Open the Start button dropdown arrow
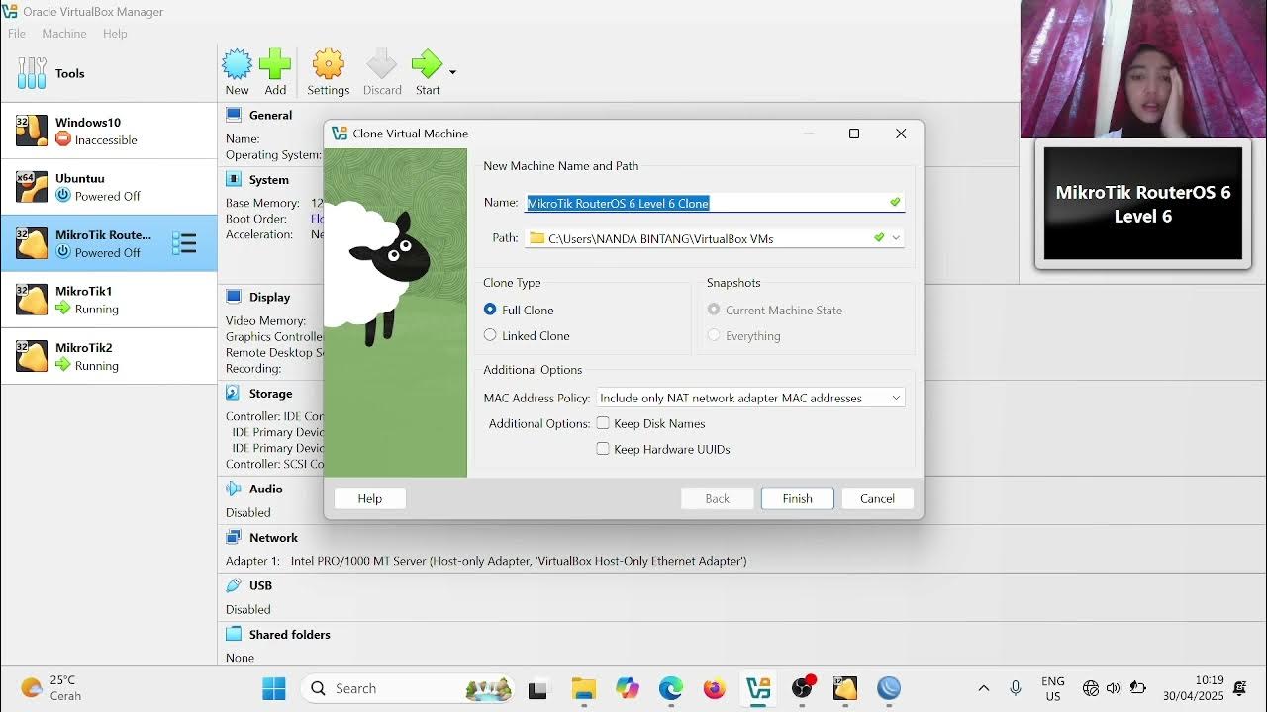Viewport: 1267px width, 712px height. pos(452,72)
